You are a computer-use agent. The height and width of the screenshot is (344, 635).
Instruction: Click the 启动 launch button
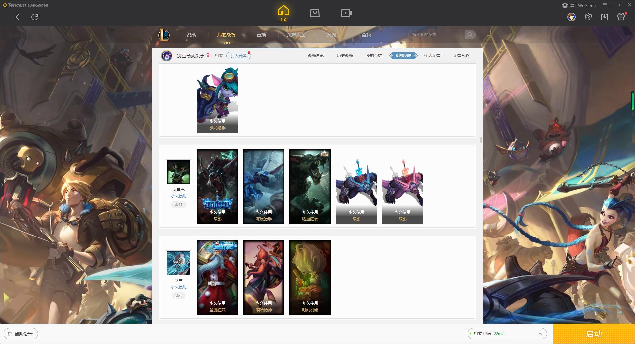(x=594, y=334)
